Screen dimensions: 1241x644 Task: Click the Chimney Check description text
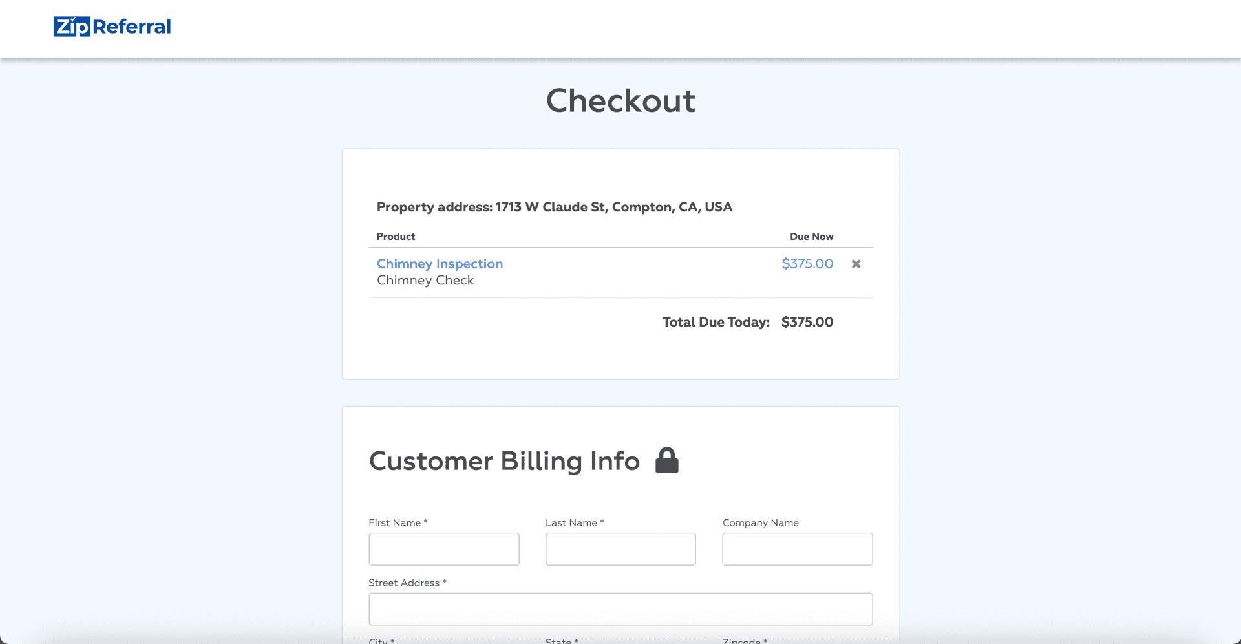point(425,281)
